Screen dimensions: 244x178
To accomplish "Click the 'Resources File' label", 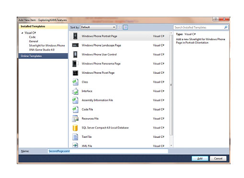I will (90, 119).
